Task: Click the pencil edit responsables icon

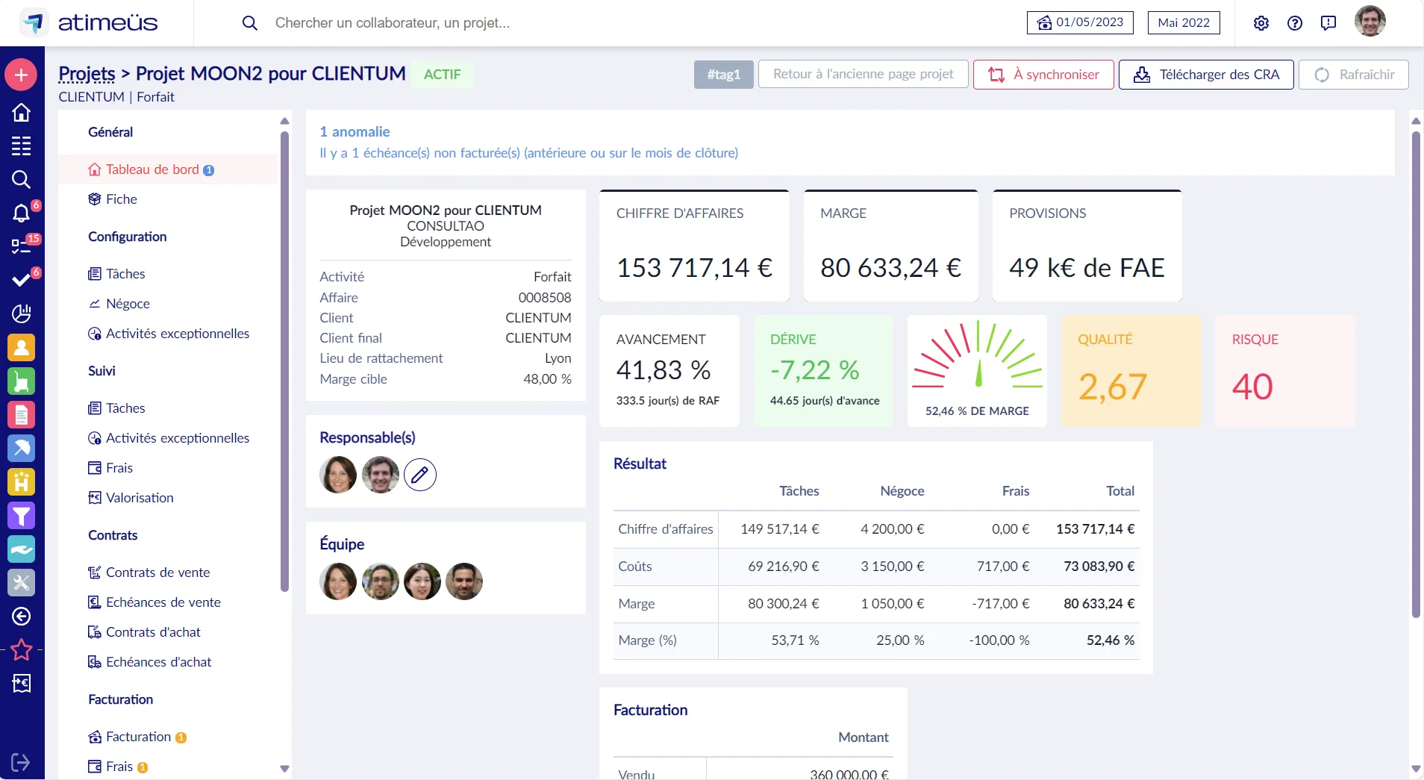Action: pos(420,475)
